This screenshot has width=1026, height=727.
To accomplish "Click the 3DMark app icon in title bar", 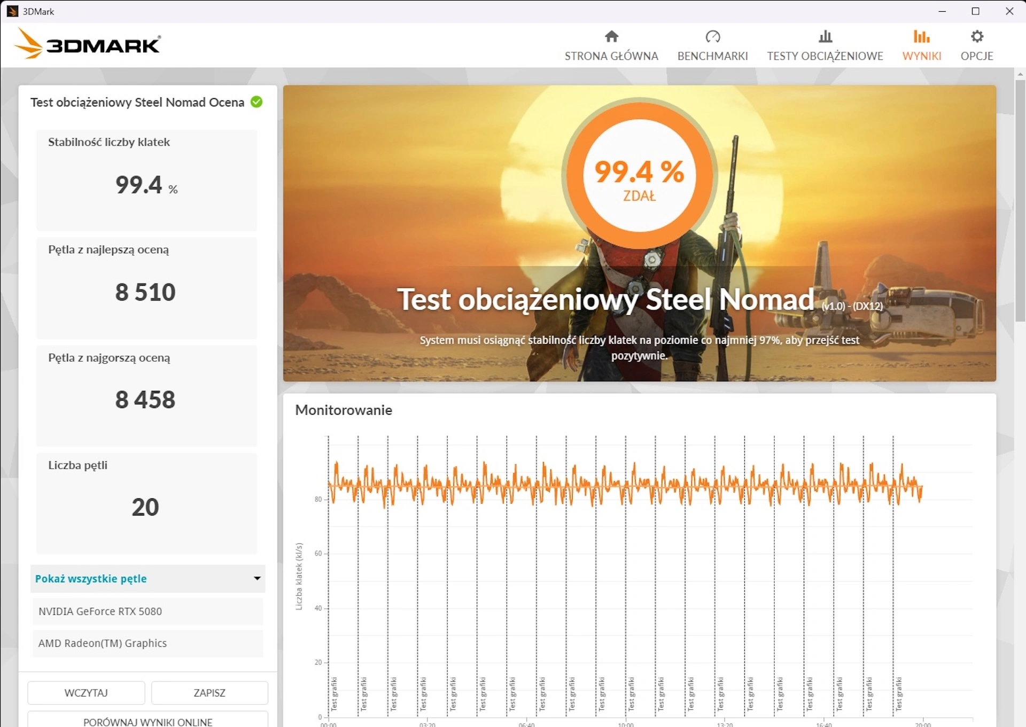I will 12,11.
